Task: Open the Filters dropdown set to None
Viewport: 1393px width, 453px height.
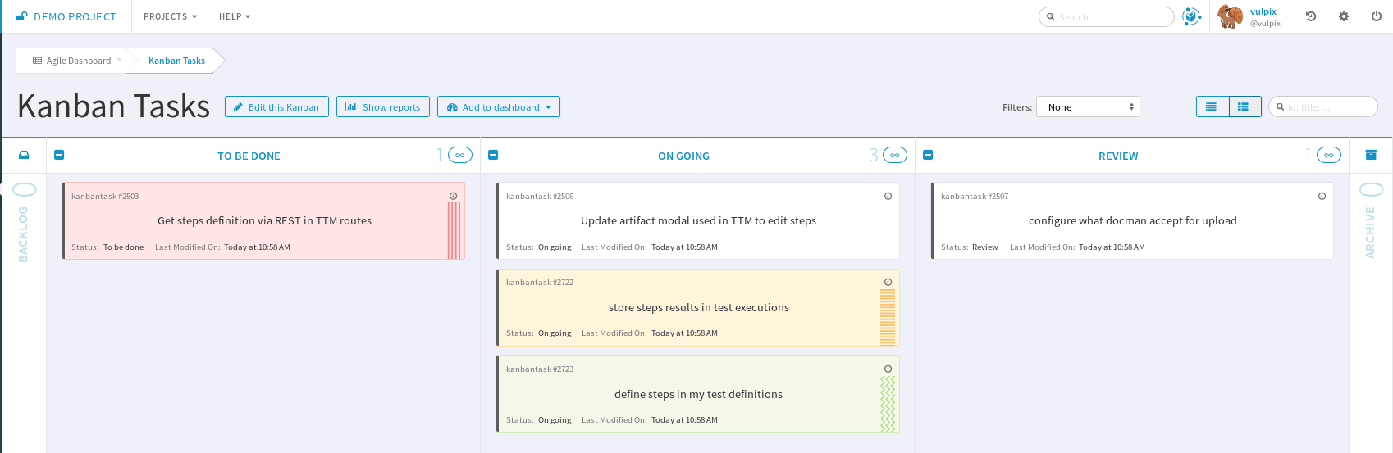Action: coord(1088,106)
